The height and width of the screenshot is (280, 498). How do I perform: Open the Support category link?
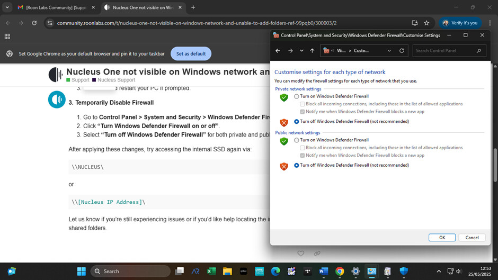pos(78,80)
